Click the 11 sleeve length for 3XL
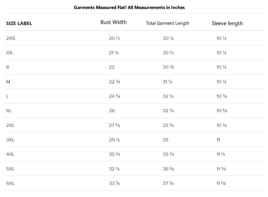 coord(218,140)
